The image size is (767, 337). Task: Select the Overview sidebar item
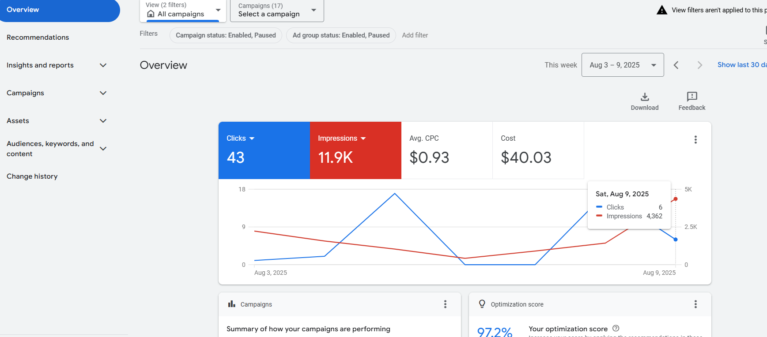coord(60,10)
